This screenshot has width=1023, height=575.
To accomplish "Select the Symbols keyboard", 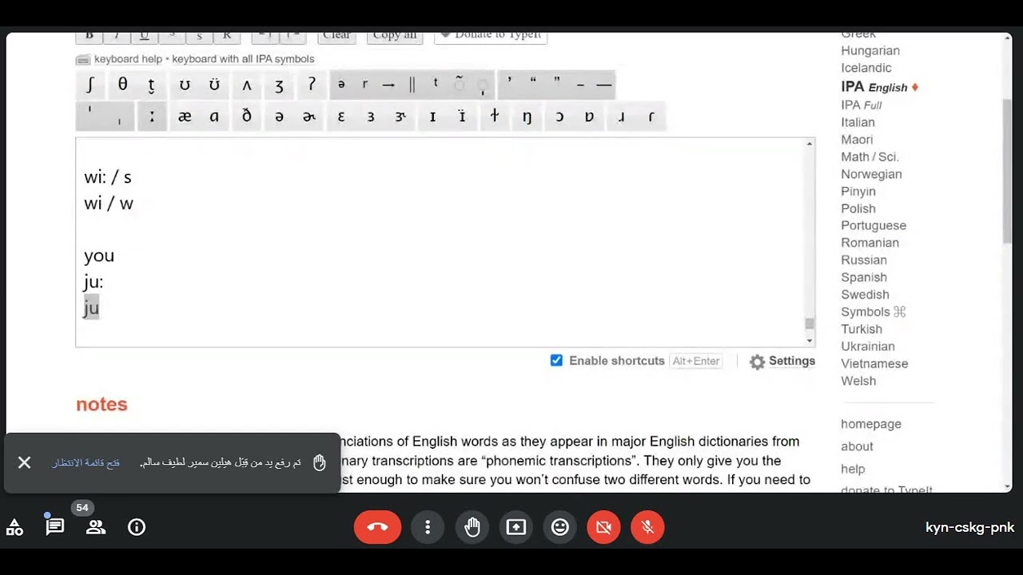I will (874, 312).
